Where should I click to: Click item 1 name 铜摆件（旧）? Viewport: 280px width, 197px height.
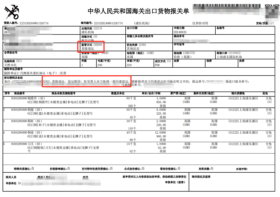click(36, 98)
